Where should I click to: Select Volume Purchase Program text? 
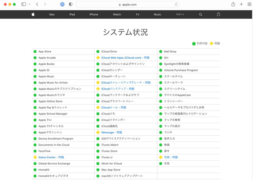coord(181,70)
